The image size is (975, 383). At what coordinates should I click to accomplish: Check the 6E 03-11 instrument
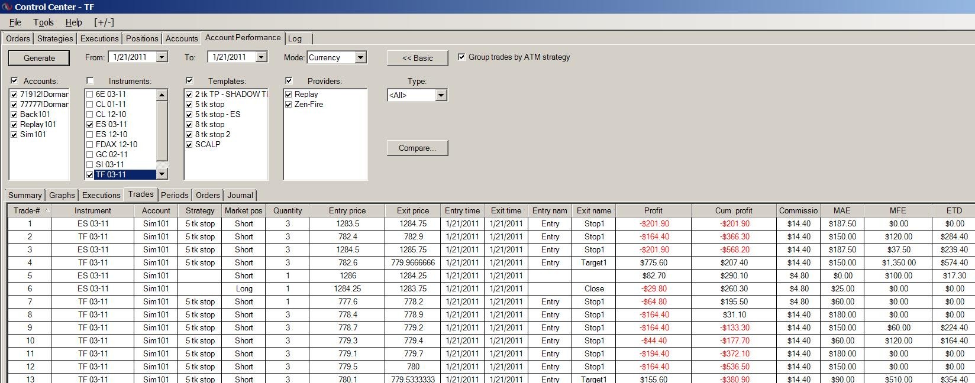(x=90, y=94)
